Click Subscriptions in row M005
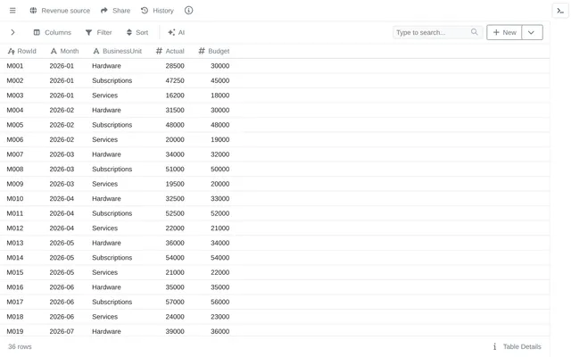The image size is (571, 357). pyautogui.click(x=112, y=125)
